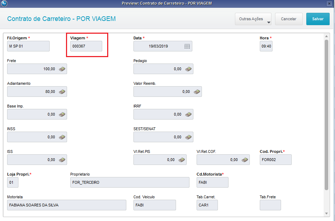Select the Viagem field with 000367

(86, 46)
